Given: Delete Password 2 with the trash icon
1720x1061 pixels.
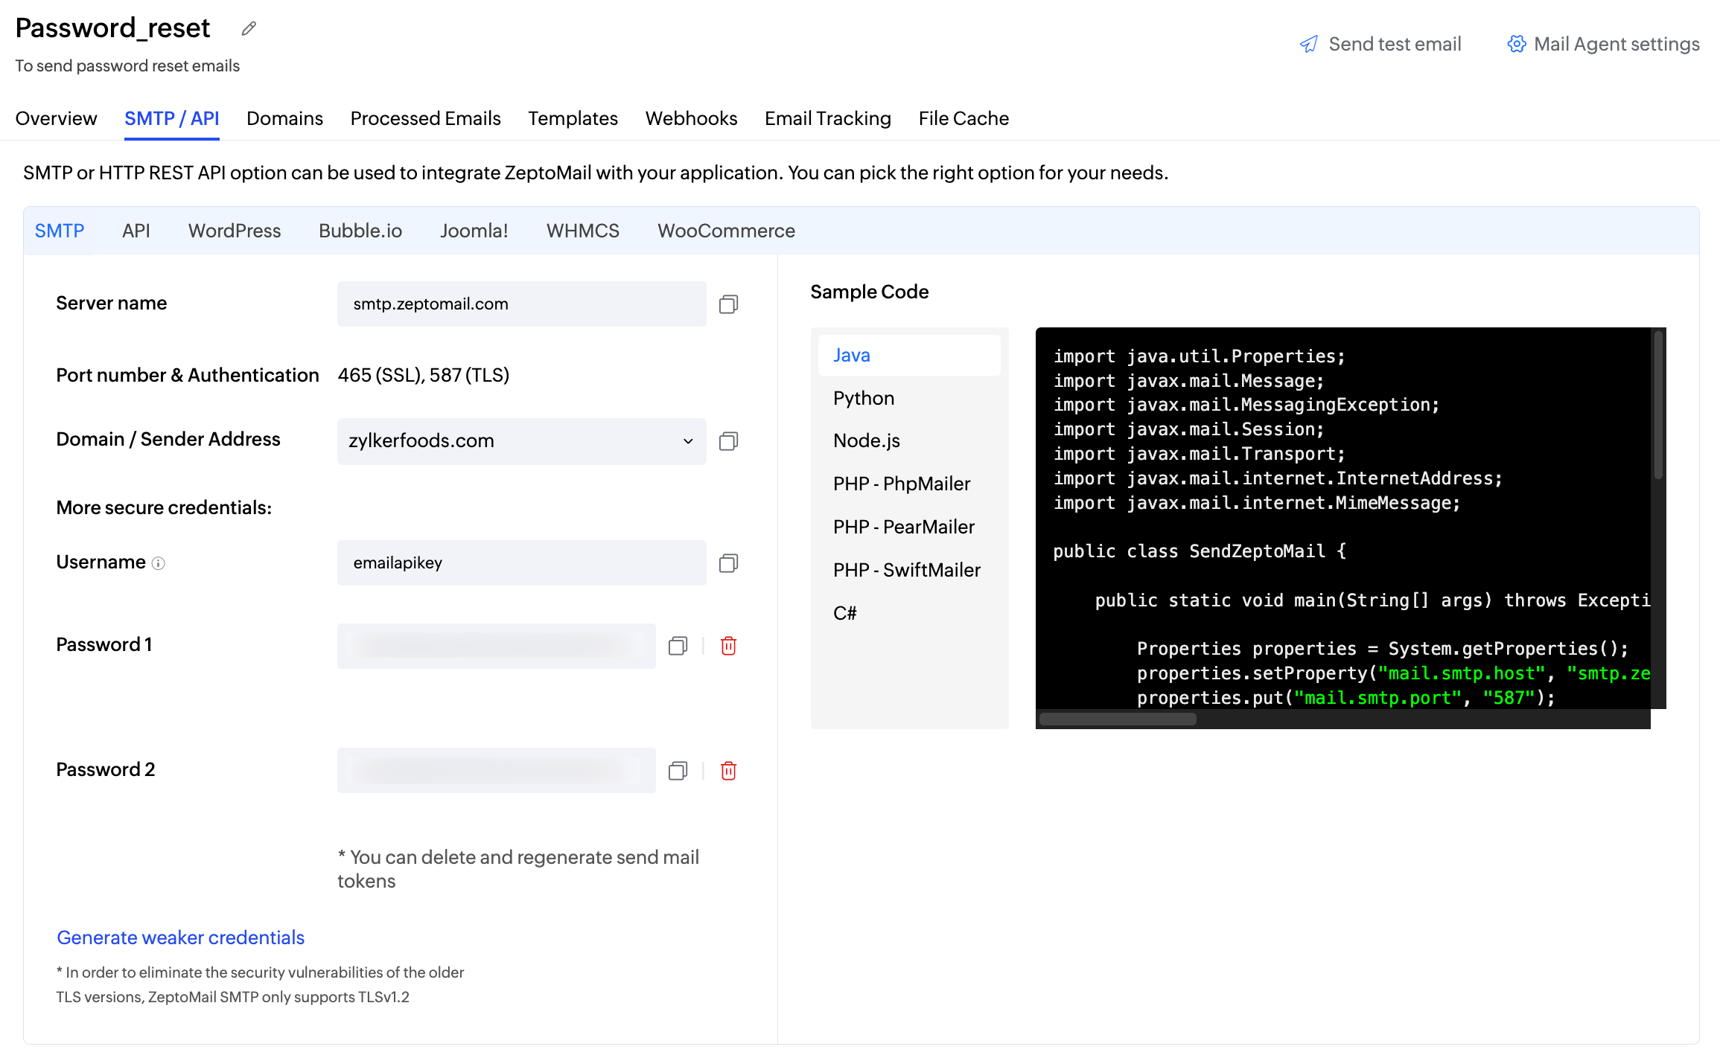Looking at the screenshot, I should [x=729, y=771].
